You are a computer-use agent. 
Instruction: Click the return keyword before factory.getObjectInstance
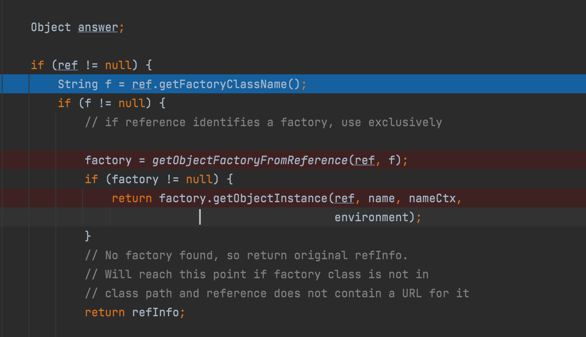pos(132,198)
